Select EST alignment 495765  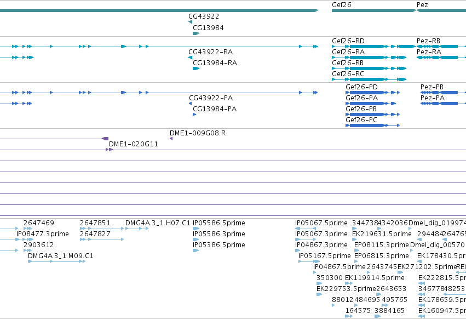[x=385, y=305]
